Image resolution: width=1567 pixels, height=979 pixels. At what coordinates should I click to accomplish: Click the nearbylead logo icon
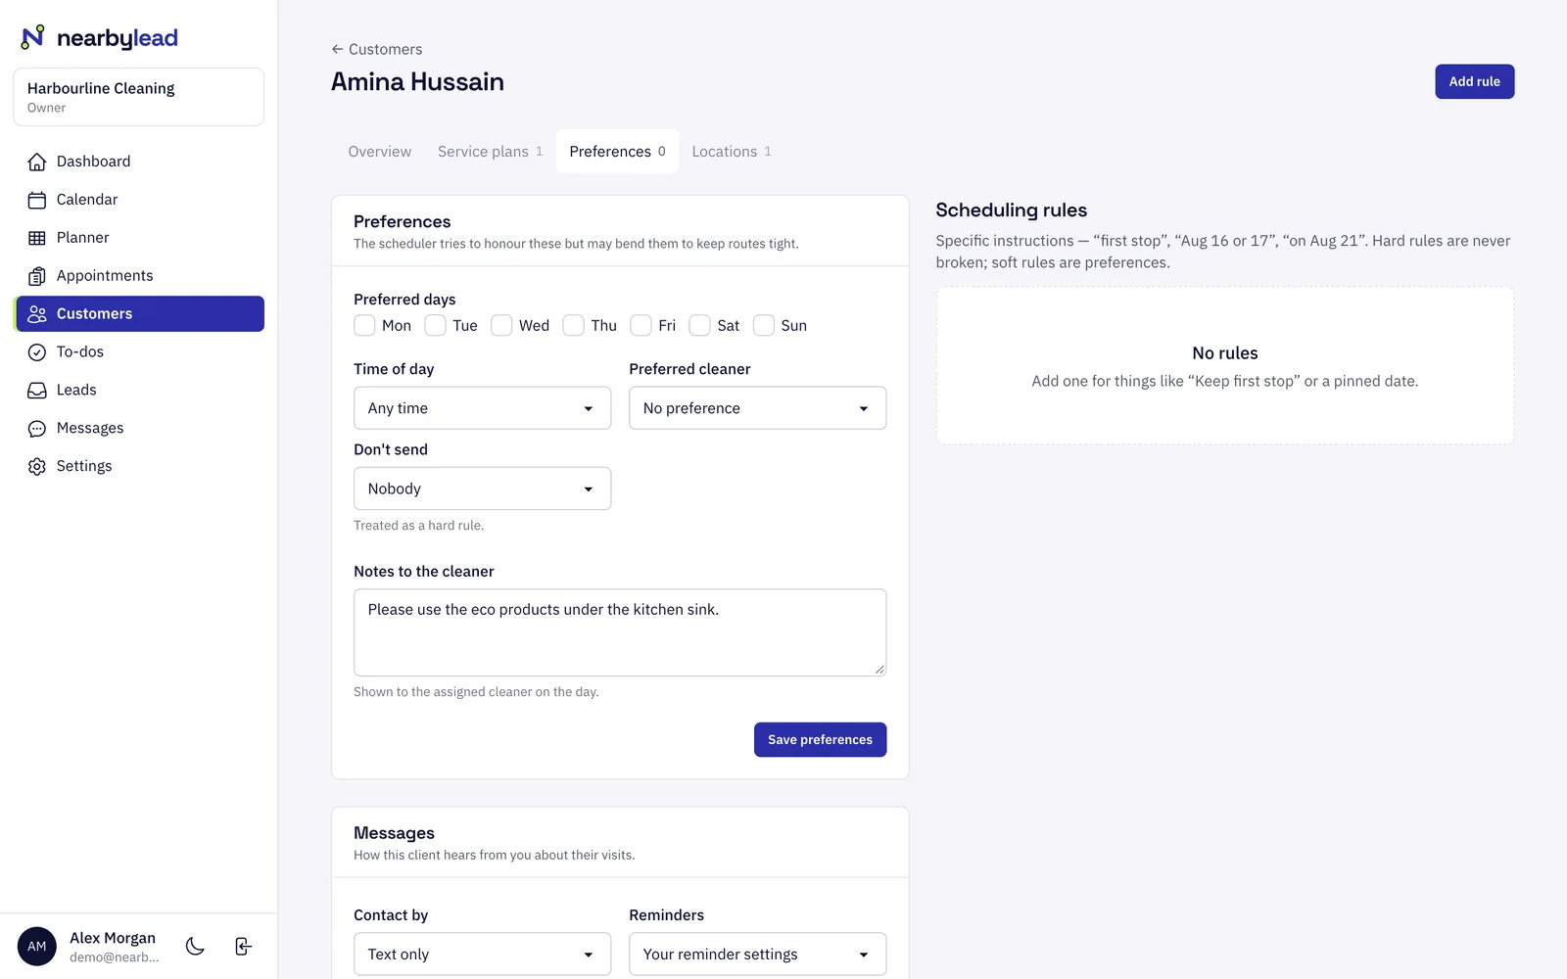point(32,37)
